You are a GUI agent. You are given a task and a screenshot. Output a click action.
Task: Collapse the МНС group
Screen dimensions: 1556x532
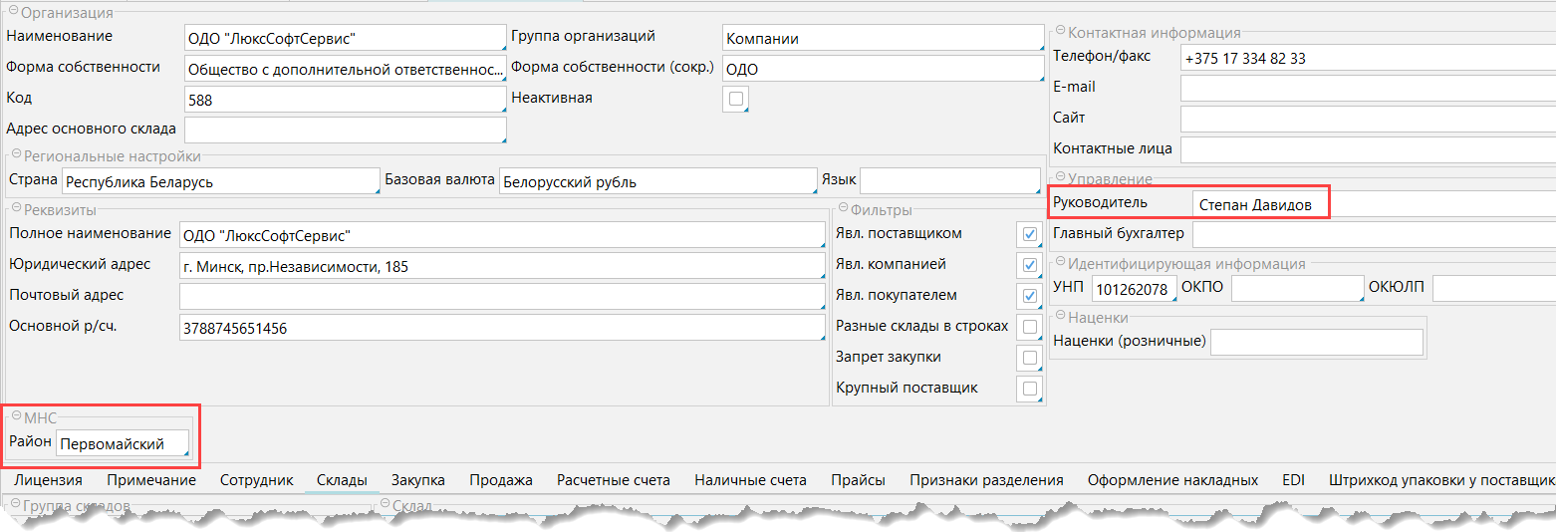(16, 417)
